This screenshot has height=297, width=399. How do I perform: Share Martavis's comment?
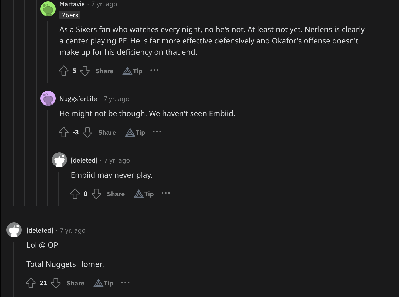(x=104, y=71)
